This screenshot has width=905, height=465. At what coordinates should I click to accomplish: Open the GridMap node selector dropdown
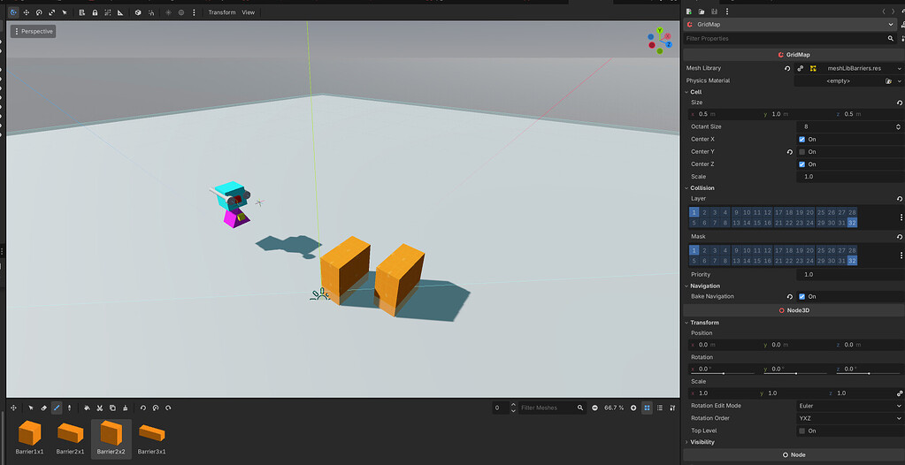(x=790, y=24)
